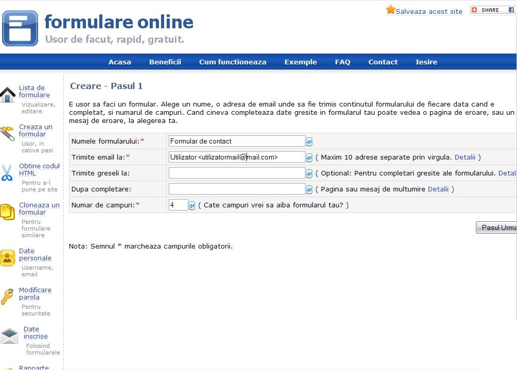Open the Cloneaza un formular link

click(39, 208)
